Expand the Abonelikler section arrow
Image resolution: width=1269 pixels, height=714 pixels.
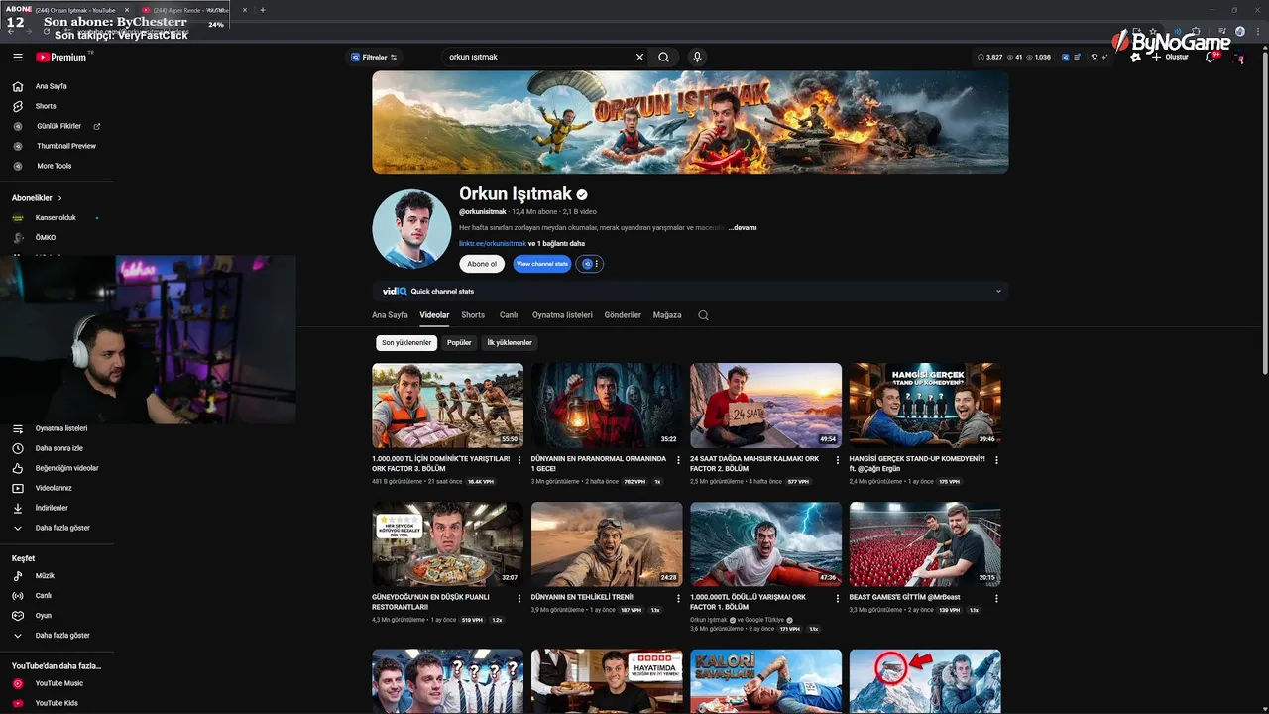(x=60, y=198)
